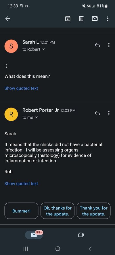Image resolution: width=115 pixels, height=255 pixels.
Task: Choose 'Ok, thanks for the update.' reply
Action: point(57,211)
